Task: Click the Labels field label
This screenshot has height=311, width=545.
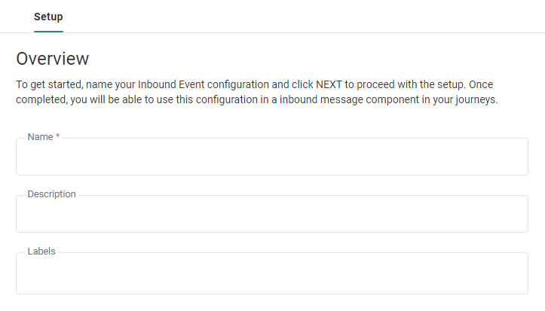Action: point(41,252)
